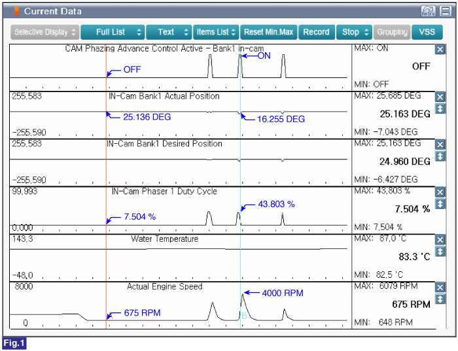This screenshot has width=458, height=351.
Task: Click the Record button
Action: coord(316,32)
